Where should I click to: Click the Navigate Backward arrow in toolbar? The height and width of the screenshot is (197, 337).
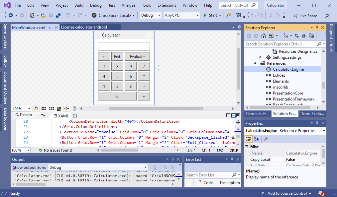(11, 15)
